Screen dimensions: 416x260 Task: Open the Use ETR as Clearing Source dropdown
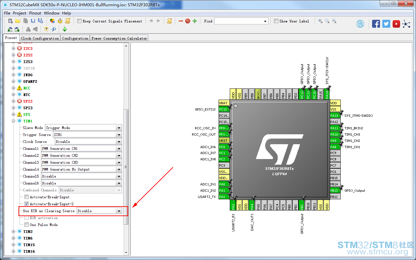click(x=99, y=211)
